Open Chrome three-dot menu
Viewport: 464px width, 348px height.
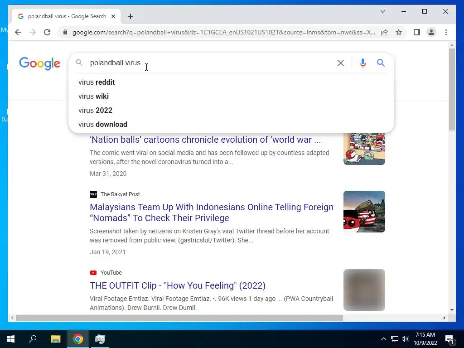pyautogui.click(x=446, y=32)
